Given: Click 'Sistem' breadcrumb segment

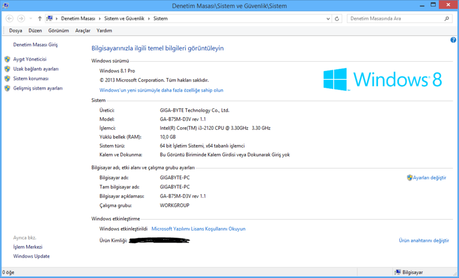Looking at the screenshot, I should (x=161, y=18).
